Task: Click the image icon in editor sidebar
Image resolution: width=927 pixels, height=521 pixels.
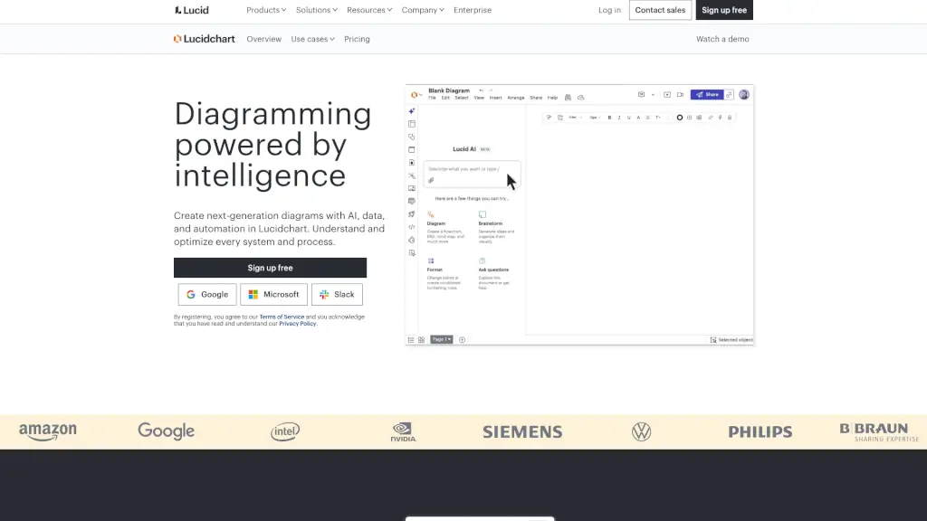Action: 412,188
